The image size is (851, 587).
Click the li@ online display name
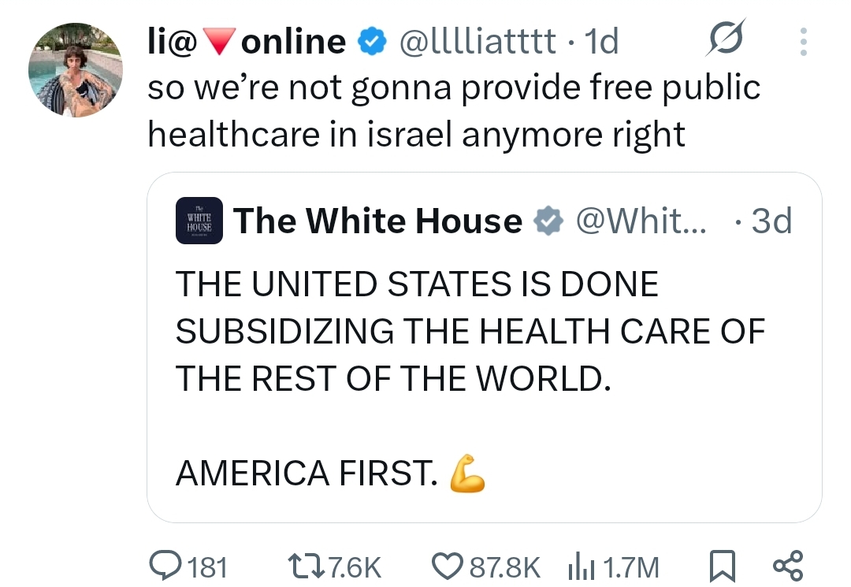246,42
